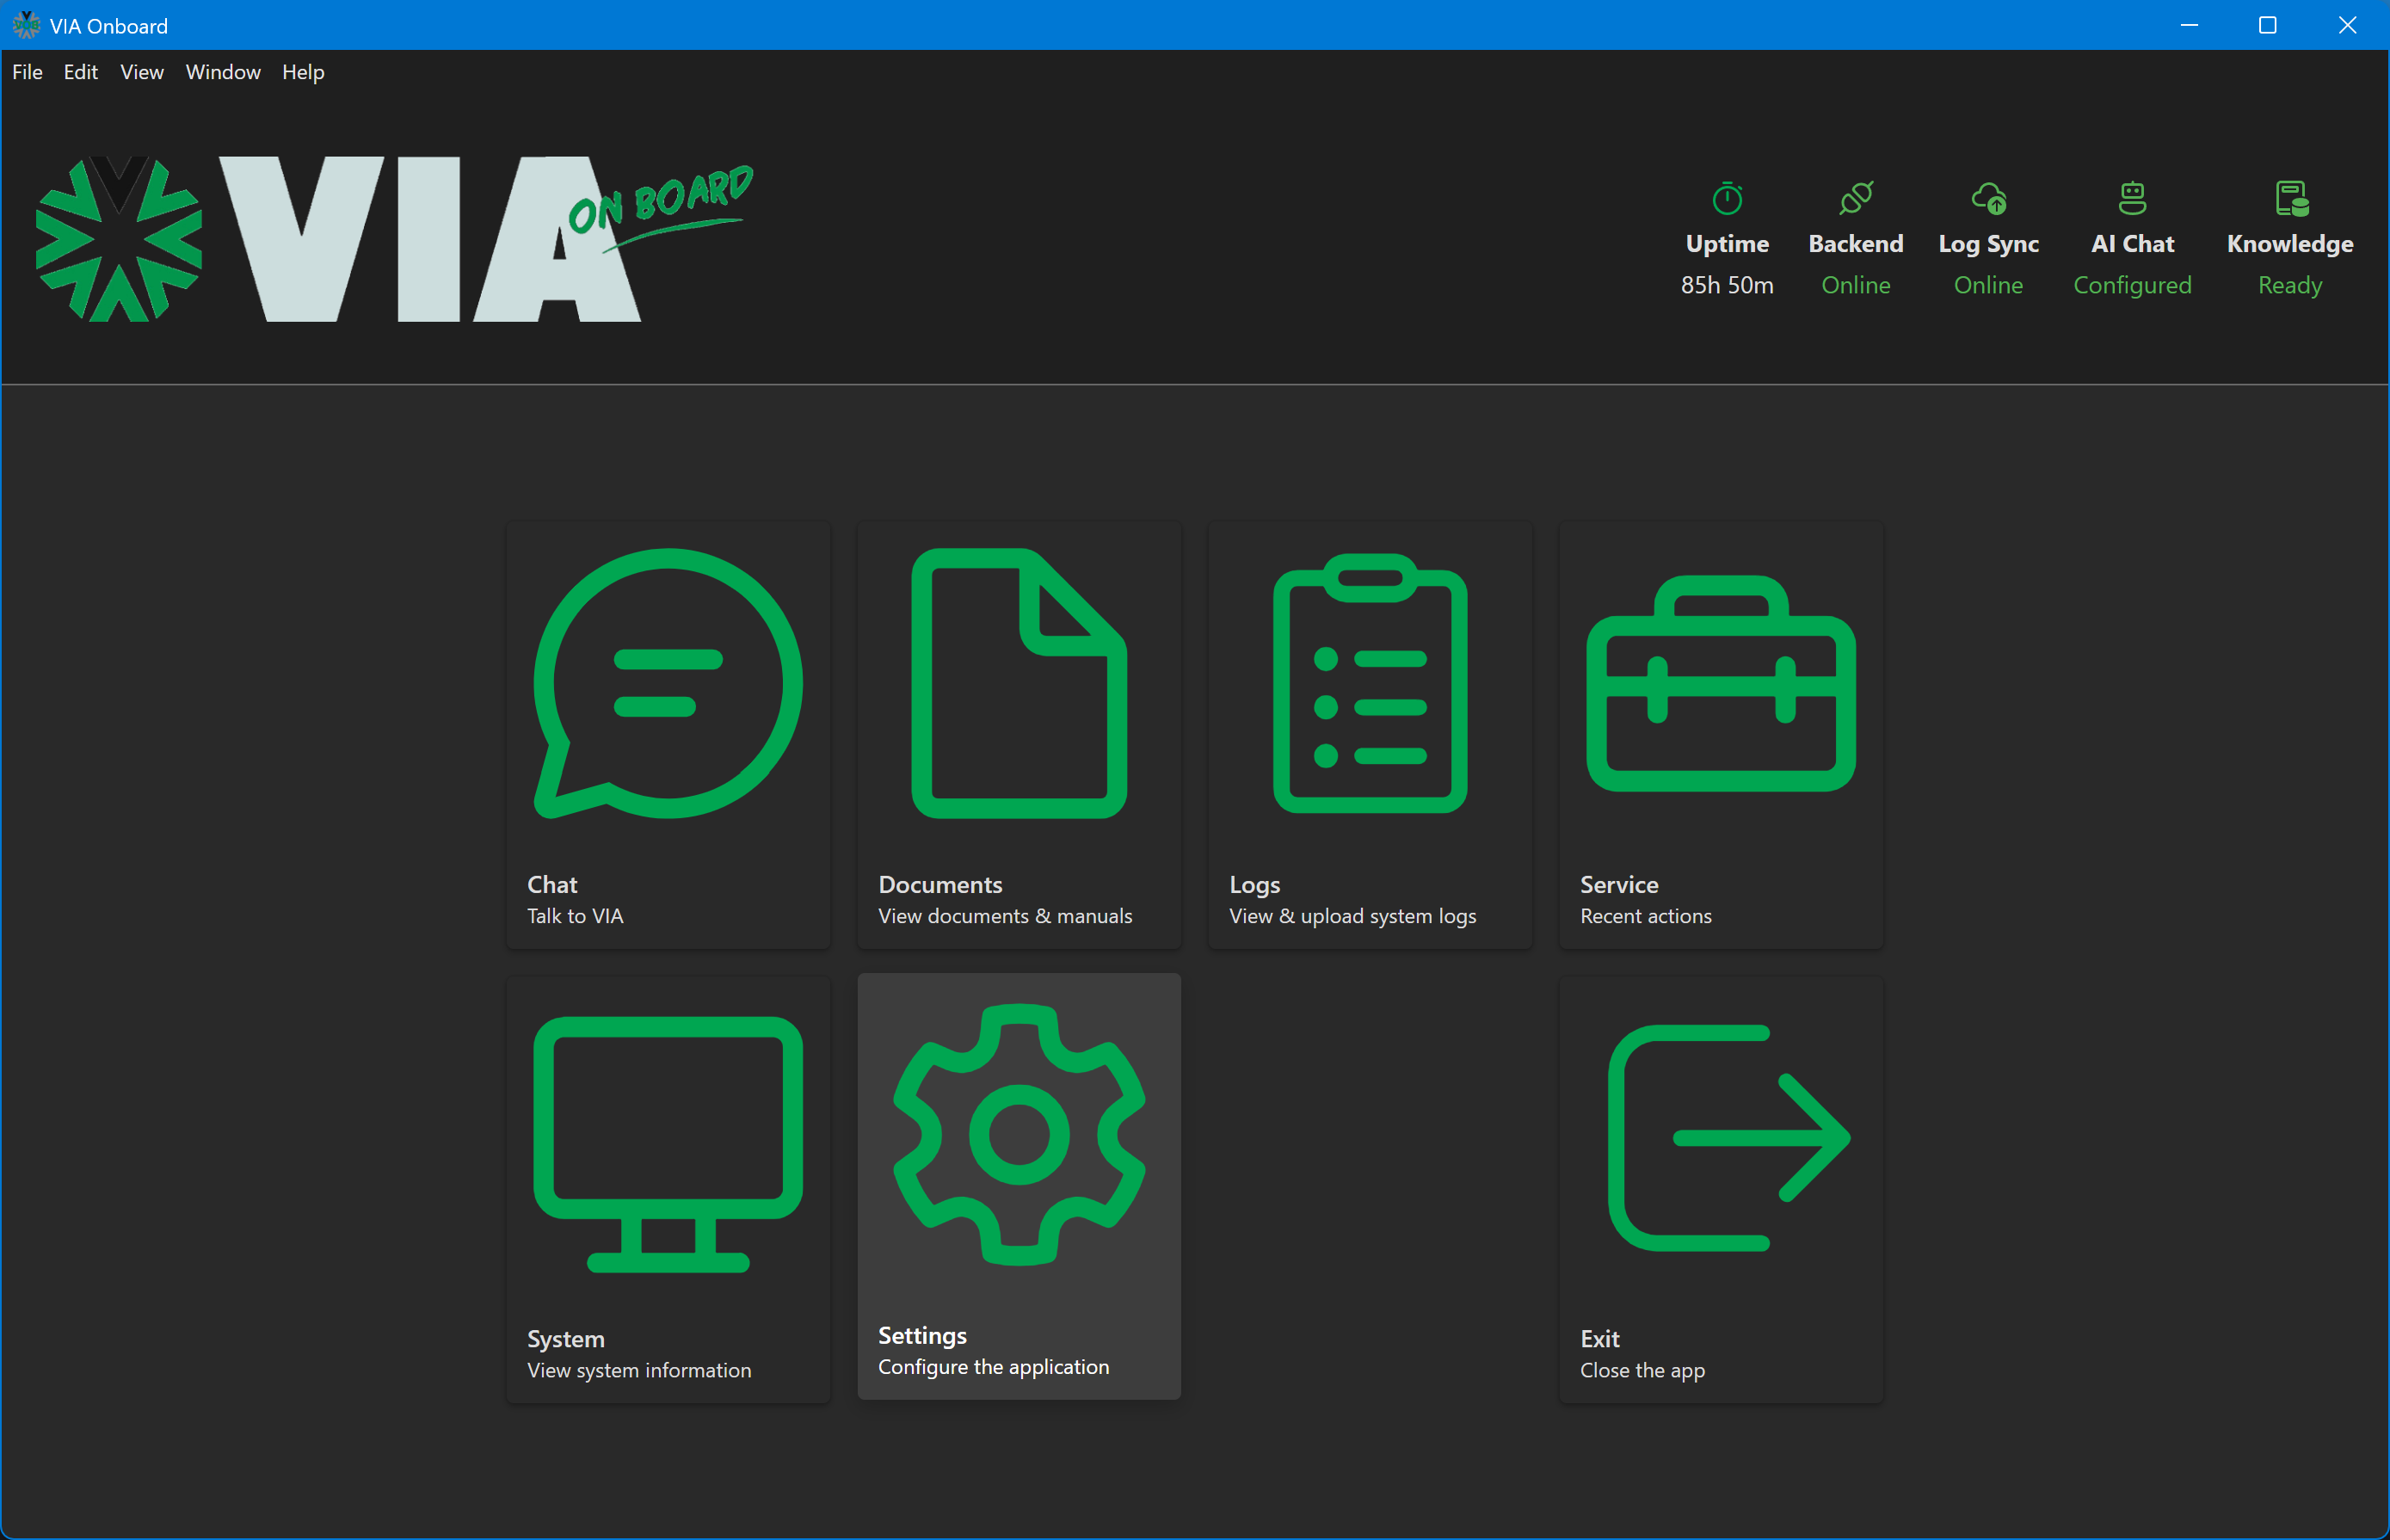The width and height of the screenshot is (2390, 1540).
Task: Open the Window menu
Action: pyautogui.click(x=223, y=72)
